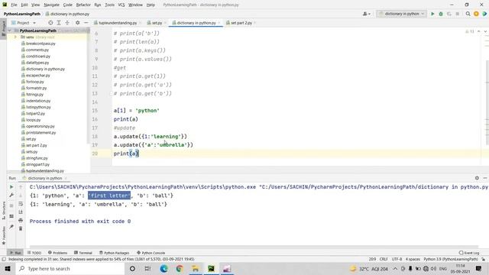This screenshot has height=275, width=489.
Task: Open Microsoft Edge from taskbar
Action: pyautogui.click(x=164, y=268)
